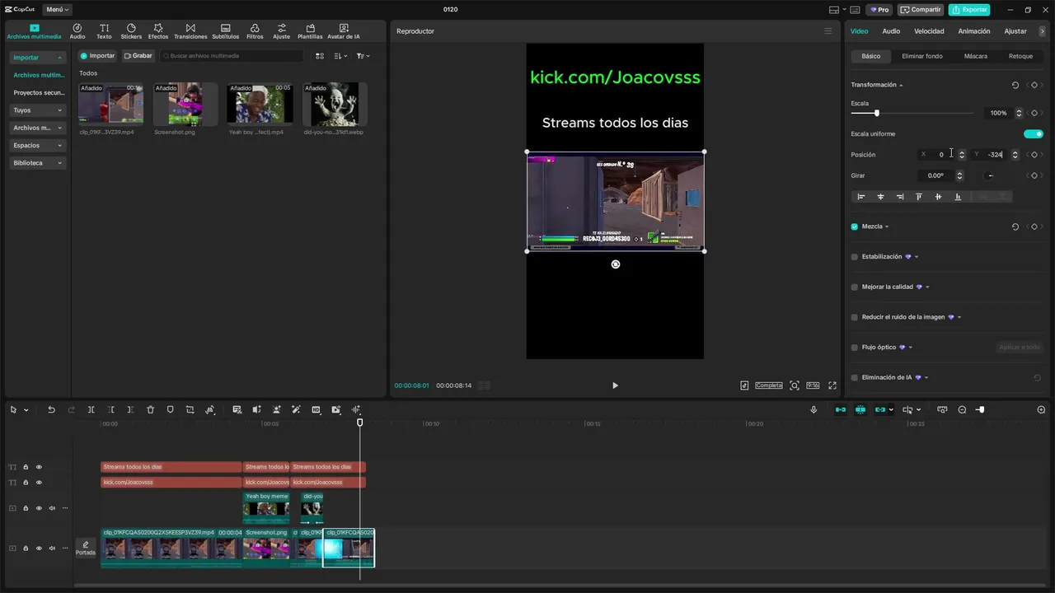
Task: Toggle the Escala uniforme switch
Action: tap(1034, 133)
